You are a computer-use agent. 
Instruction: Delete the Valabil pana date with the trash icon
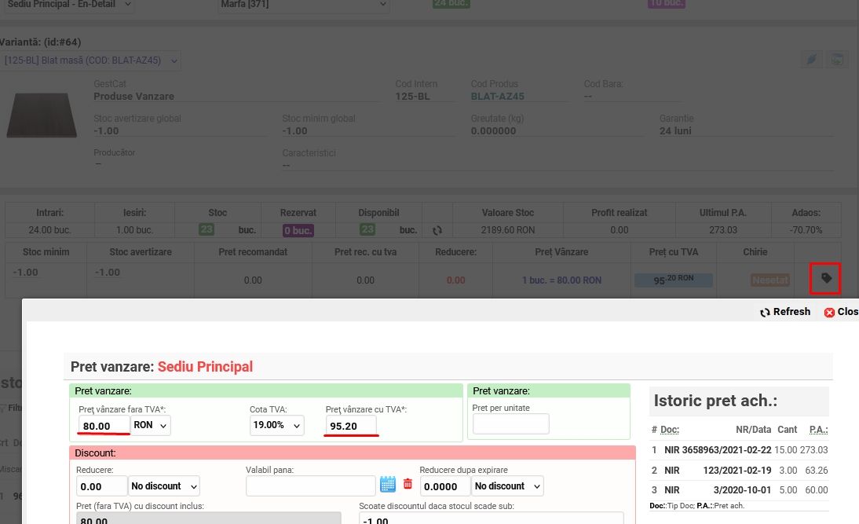point(408,485)
